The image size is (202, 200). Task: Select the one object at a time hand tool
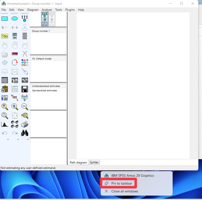pyautogui.click(x=4, y=45)
